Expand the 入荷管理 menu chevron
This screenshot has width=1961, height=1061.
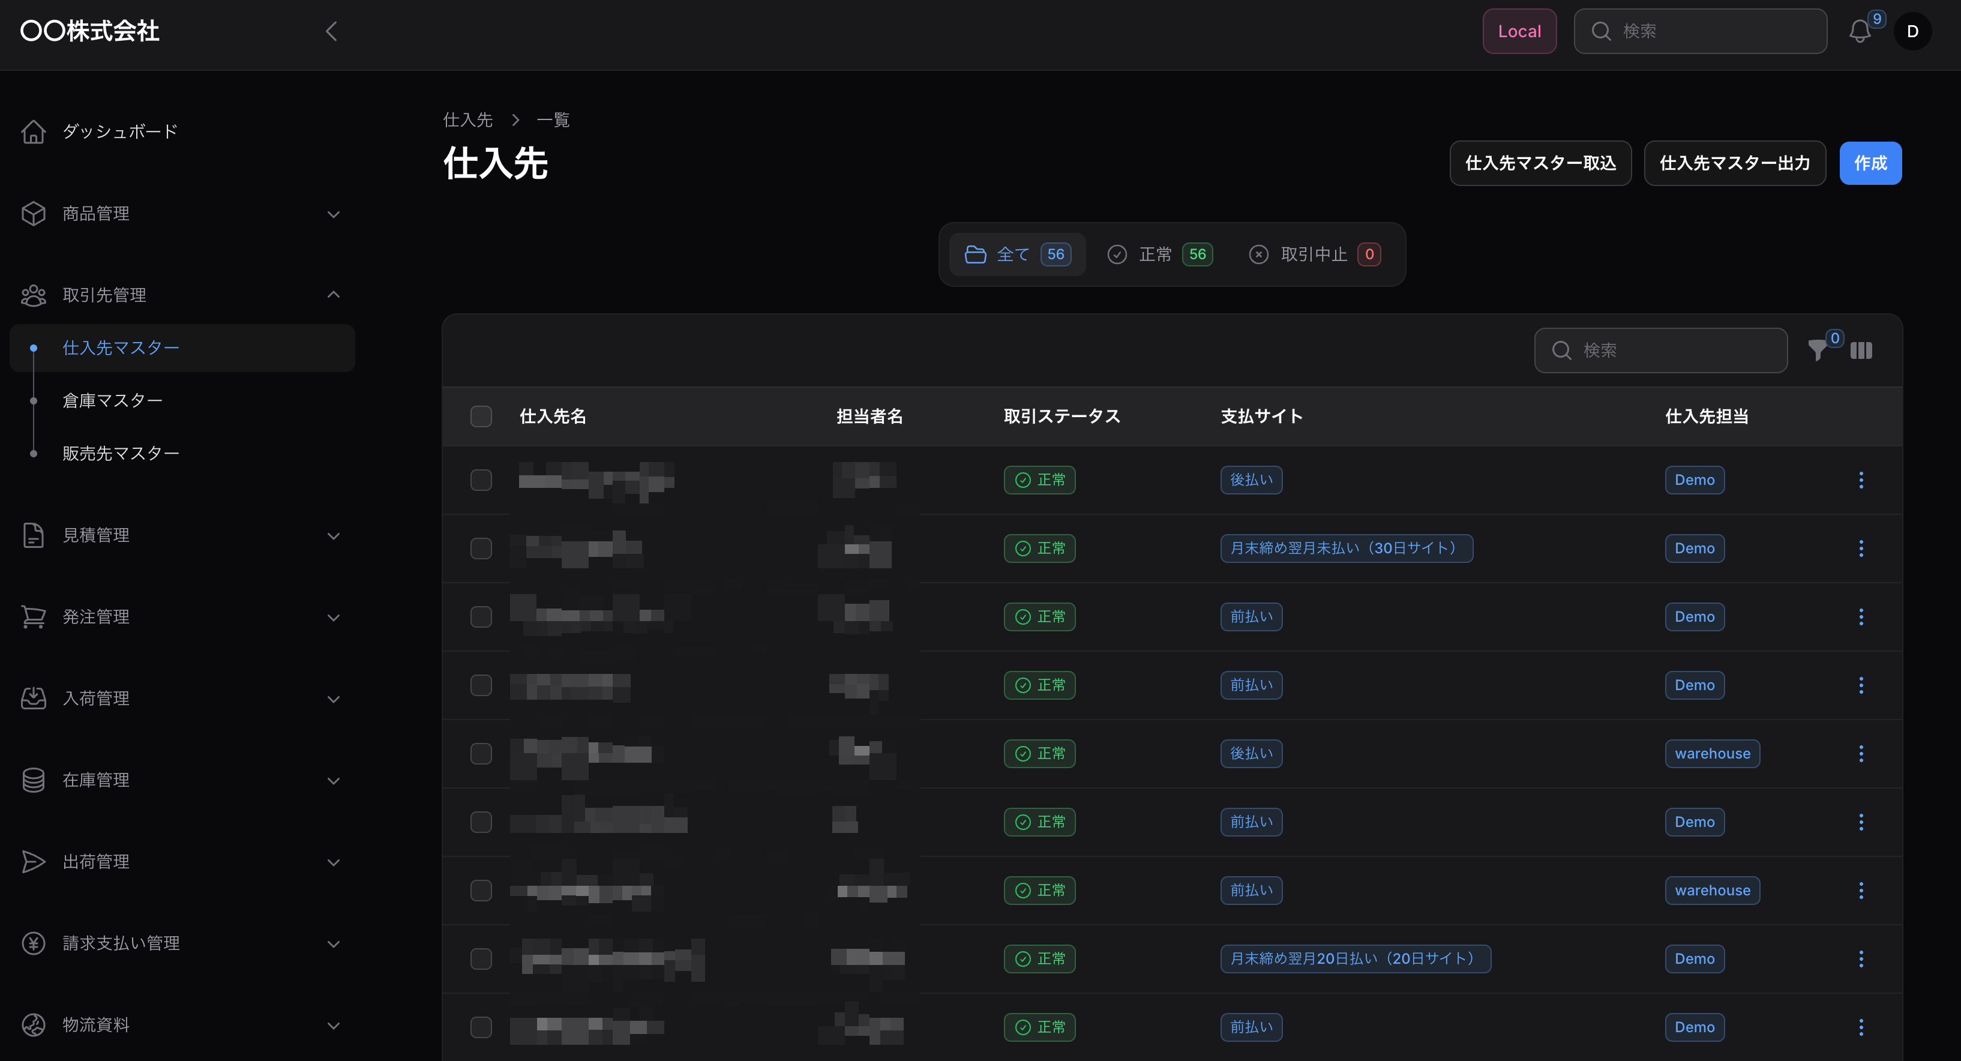[x=334, y=699]
